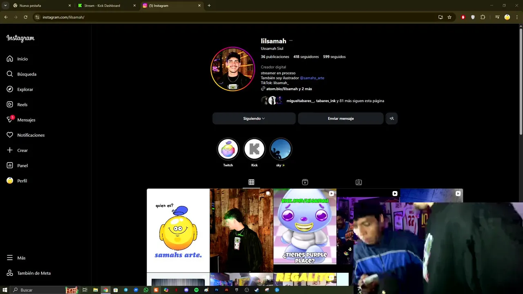Reload the Instagram page

[x=25, y=17]
